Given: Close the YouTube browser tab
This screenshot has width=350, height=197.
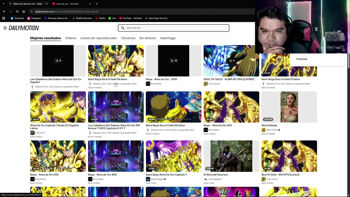Looking at the screenshot, I should coord(90,4).
